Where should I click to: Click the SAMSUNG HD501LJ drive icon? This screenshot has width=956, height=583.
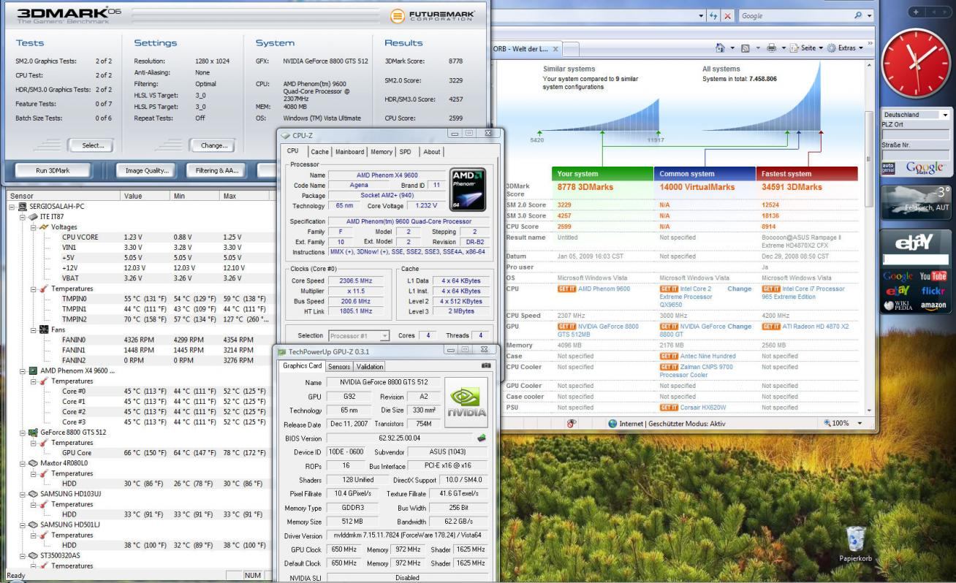tap(31, 525)
